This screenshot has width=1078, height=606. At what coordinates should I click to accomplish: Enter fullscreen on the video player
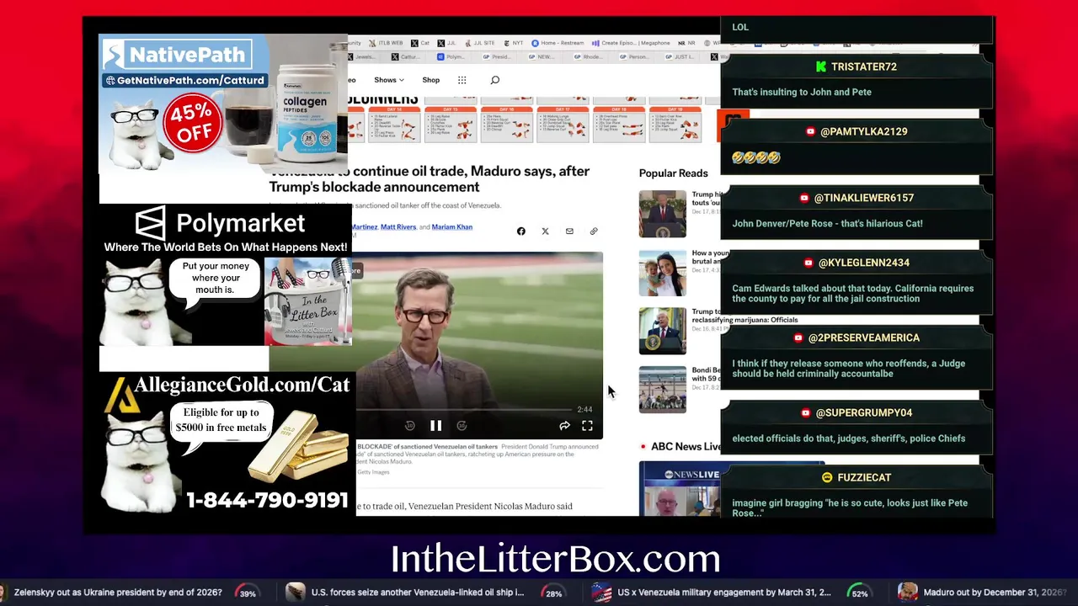(x=587, y=426)
